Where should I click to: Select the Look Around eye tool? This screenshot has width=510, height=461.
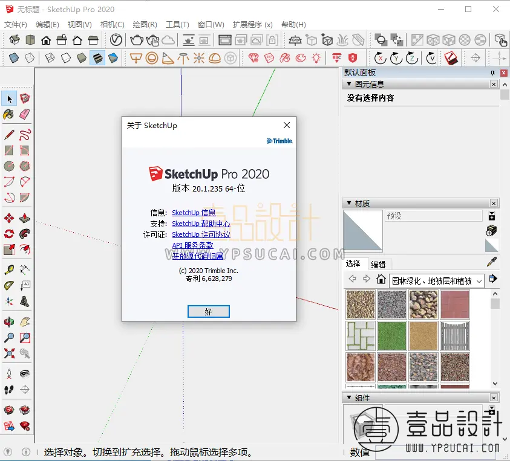(x=25, y=373)
